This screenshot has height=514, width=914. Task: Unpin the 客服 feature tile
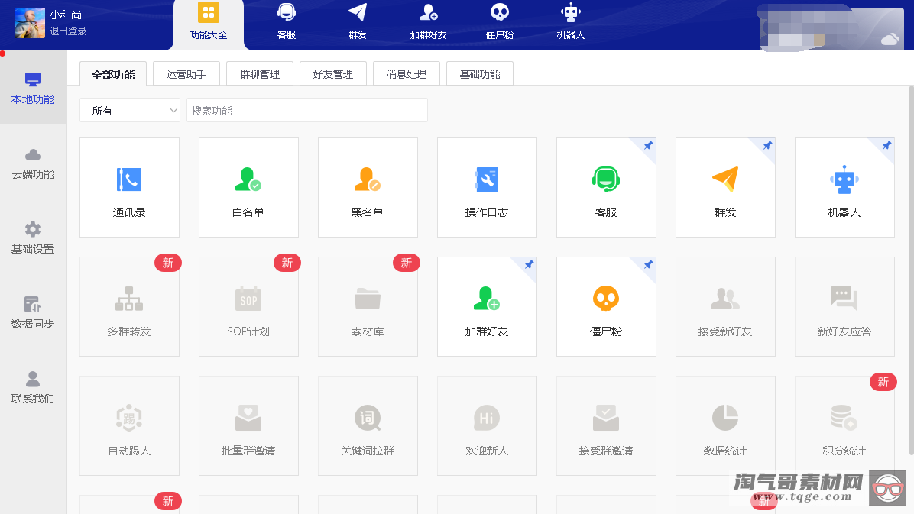pos(648,145)
